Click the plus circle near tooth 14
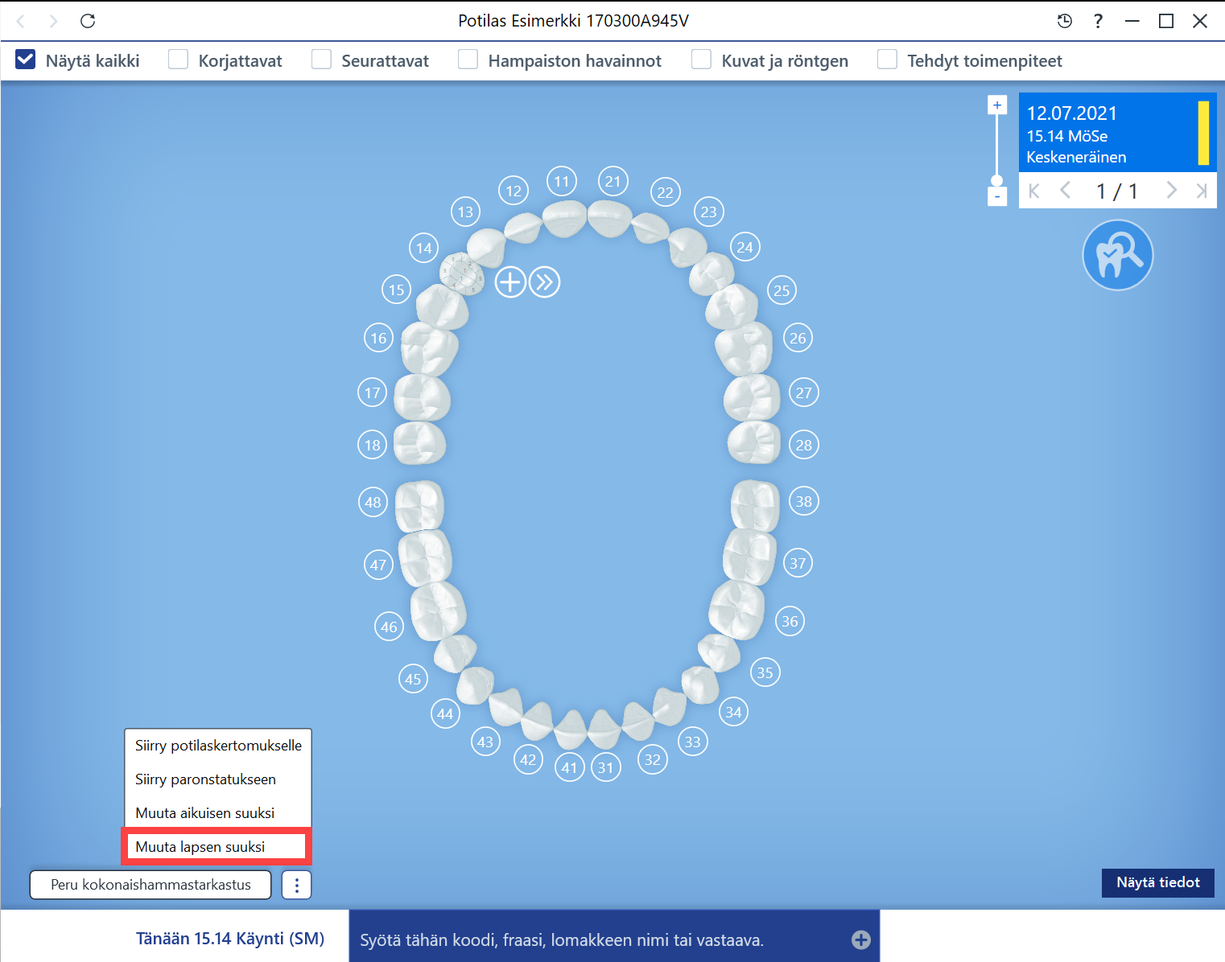Screen dimensions: 1225x962 [510, 282]
